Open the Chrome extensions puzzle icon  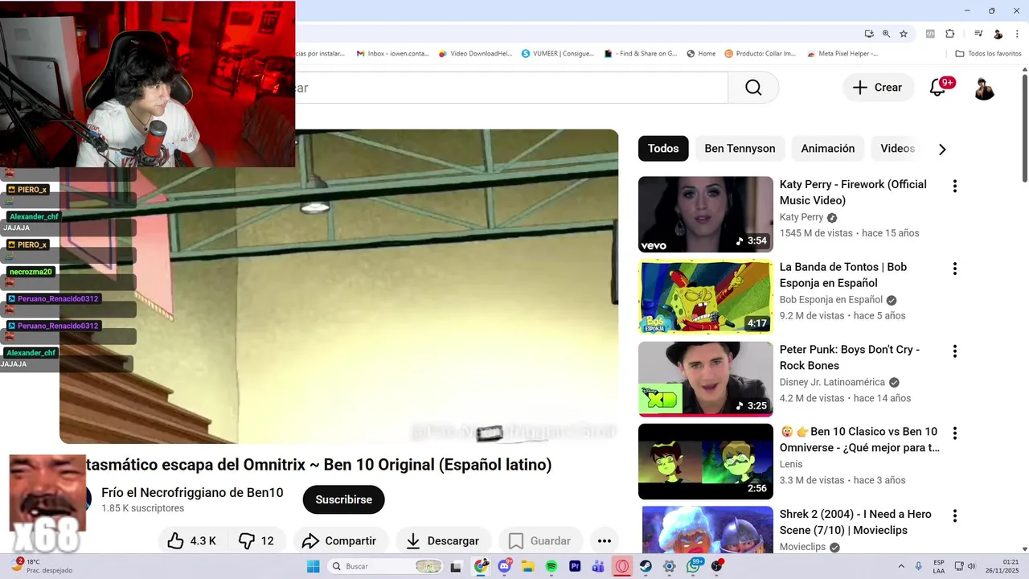950,34
